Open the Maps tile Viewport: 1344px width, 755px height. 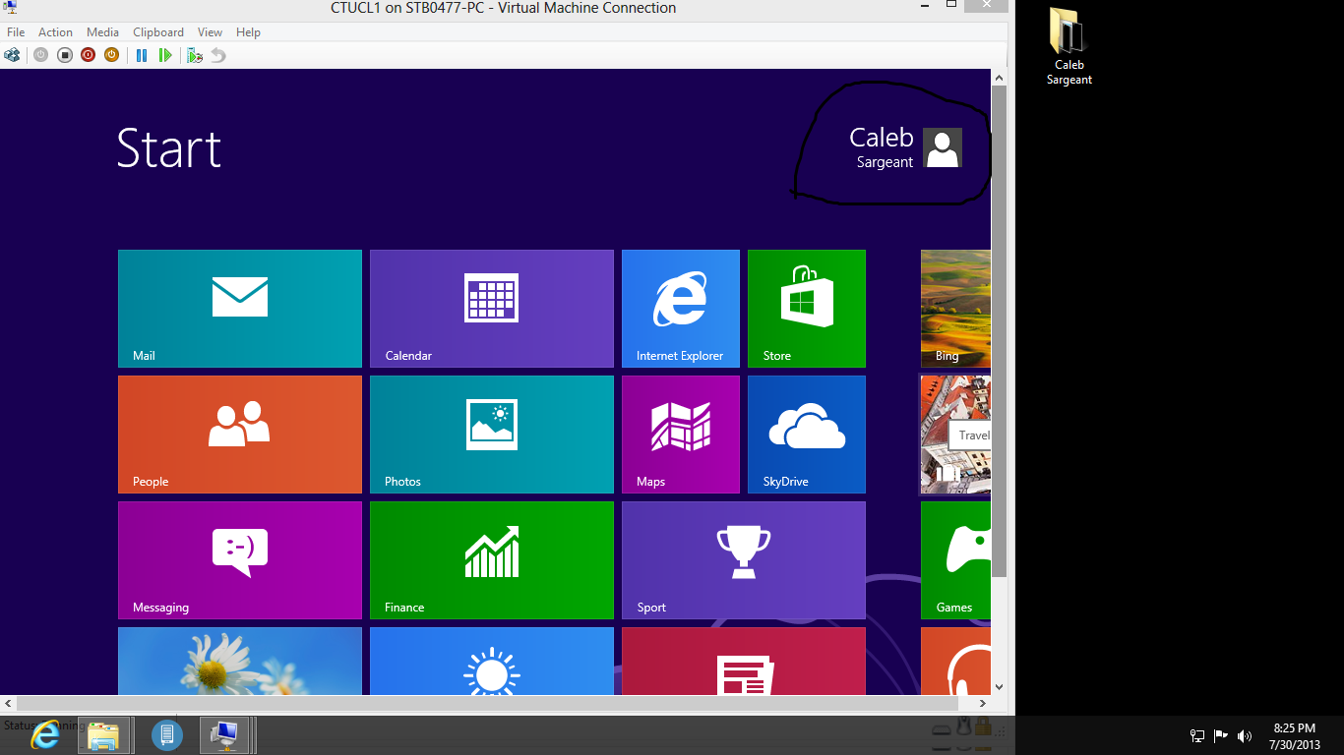tap(681, 435)
